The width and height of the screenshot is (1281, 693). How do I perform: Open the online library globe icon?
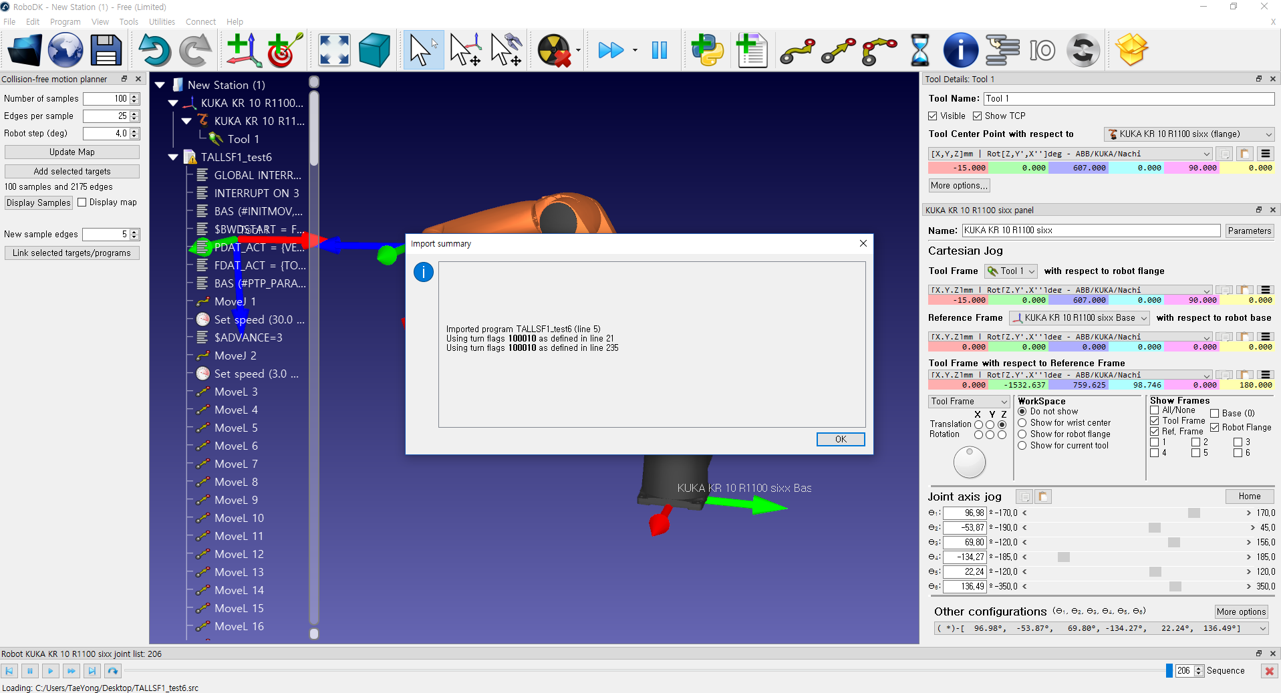pyautogui.click(x=65, y=51)
